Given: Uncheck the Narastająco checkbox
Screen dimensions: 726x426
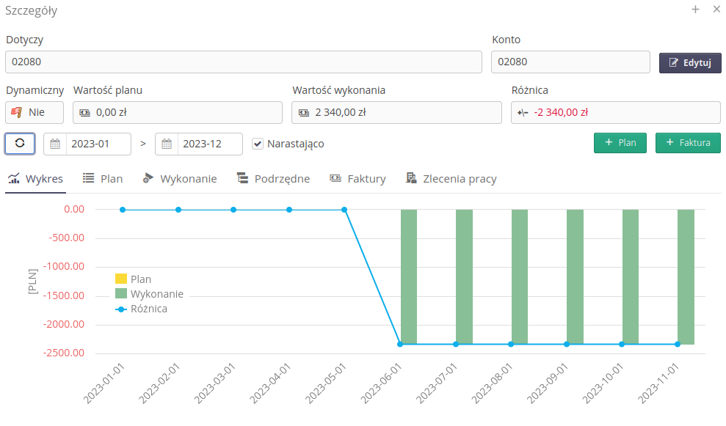Looking at the screenshot, I should [257, 144].
